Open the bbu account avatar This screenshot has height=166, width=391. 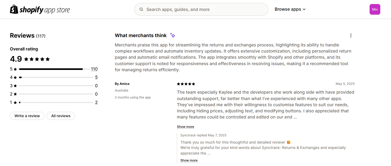[375, 9]
